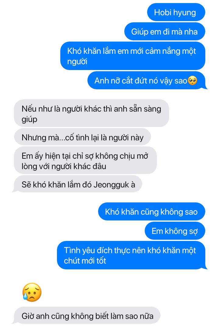The height and width of the screenshot is (329, 219).
Task: Click the 'Nhưng mà...cố tình lại là người này' bubble
Action: 82,137
